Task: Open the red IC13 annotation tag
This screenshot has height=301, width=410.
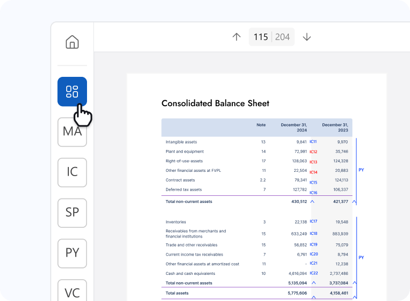Action: [x=313, y=162]
